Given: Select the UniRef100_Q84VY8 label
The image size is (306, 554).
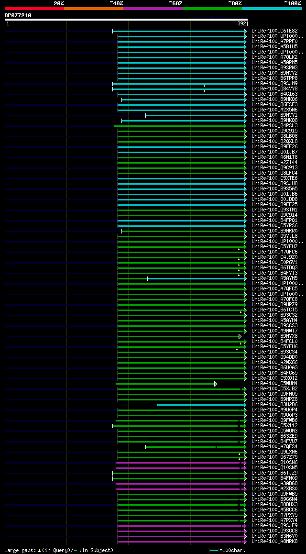Looking at the screenshot, I should tap(274, 89).
